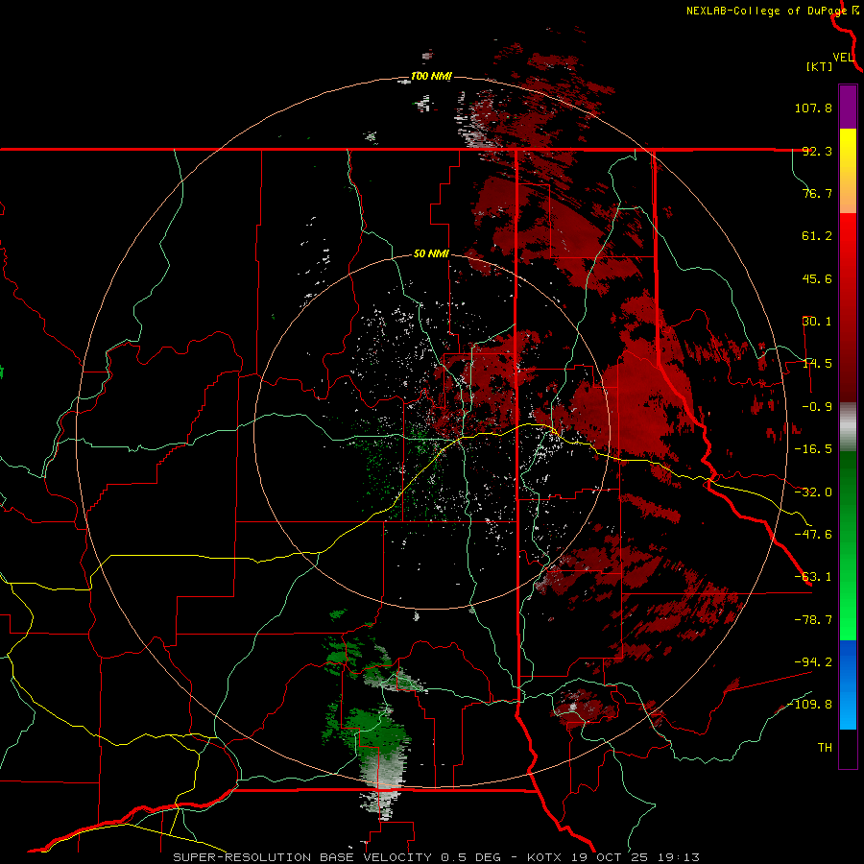Click the 50 NMI range ring label
864x864 pixels.
431,253
